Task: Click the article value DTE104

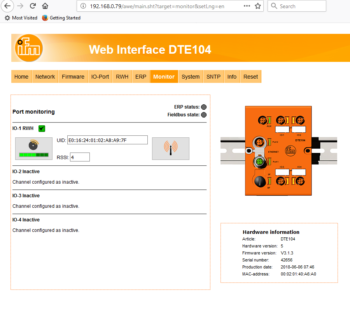Action: tap(288, 239)
